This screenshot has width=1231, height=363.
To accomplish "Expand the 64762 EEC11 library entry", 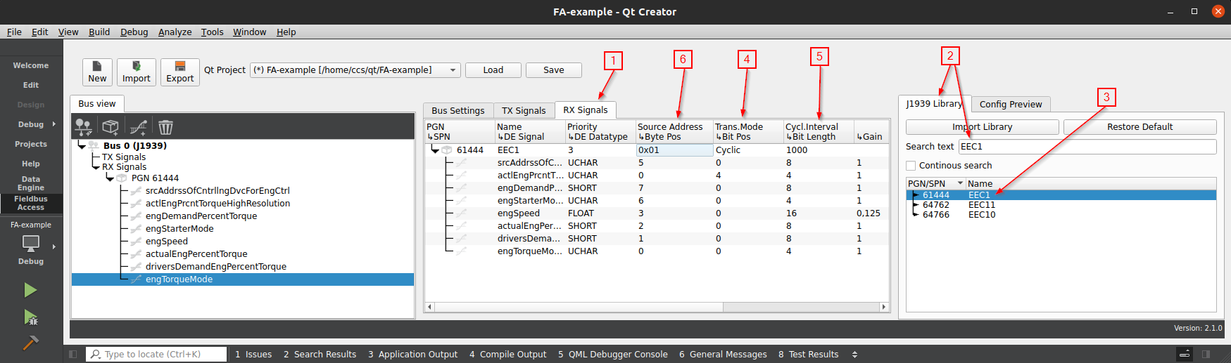I will click(x=915, y=205).
